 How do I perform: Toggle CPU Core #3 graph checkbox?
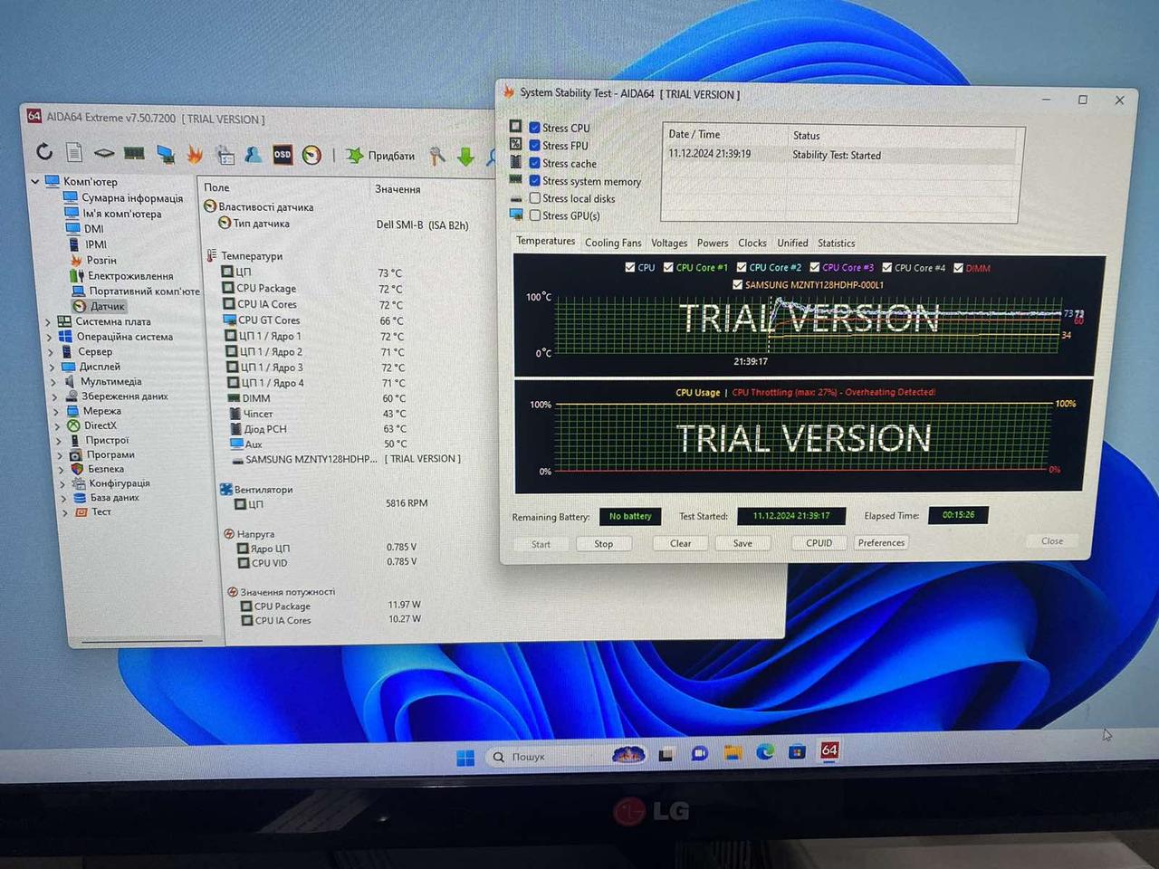[x=814, y=267]
